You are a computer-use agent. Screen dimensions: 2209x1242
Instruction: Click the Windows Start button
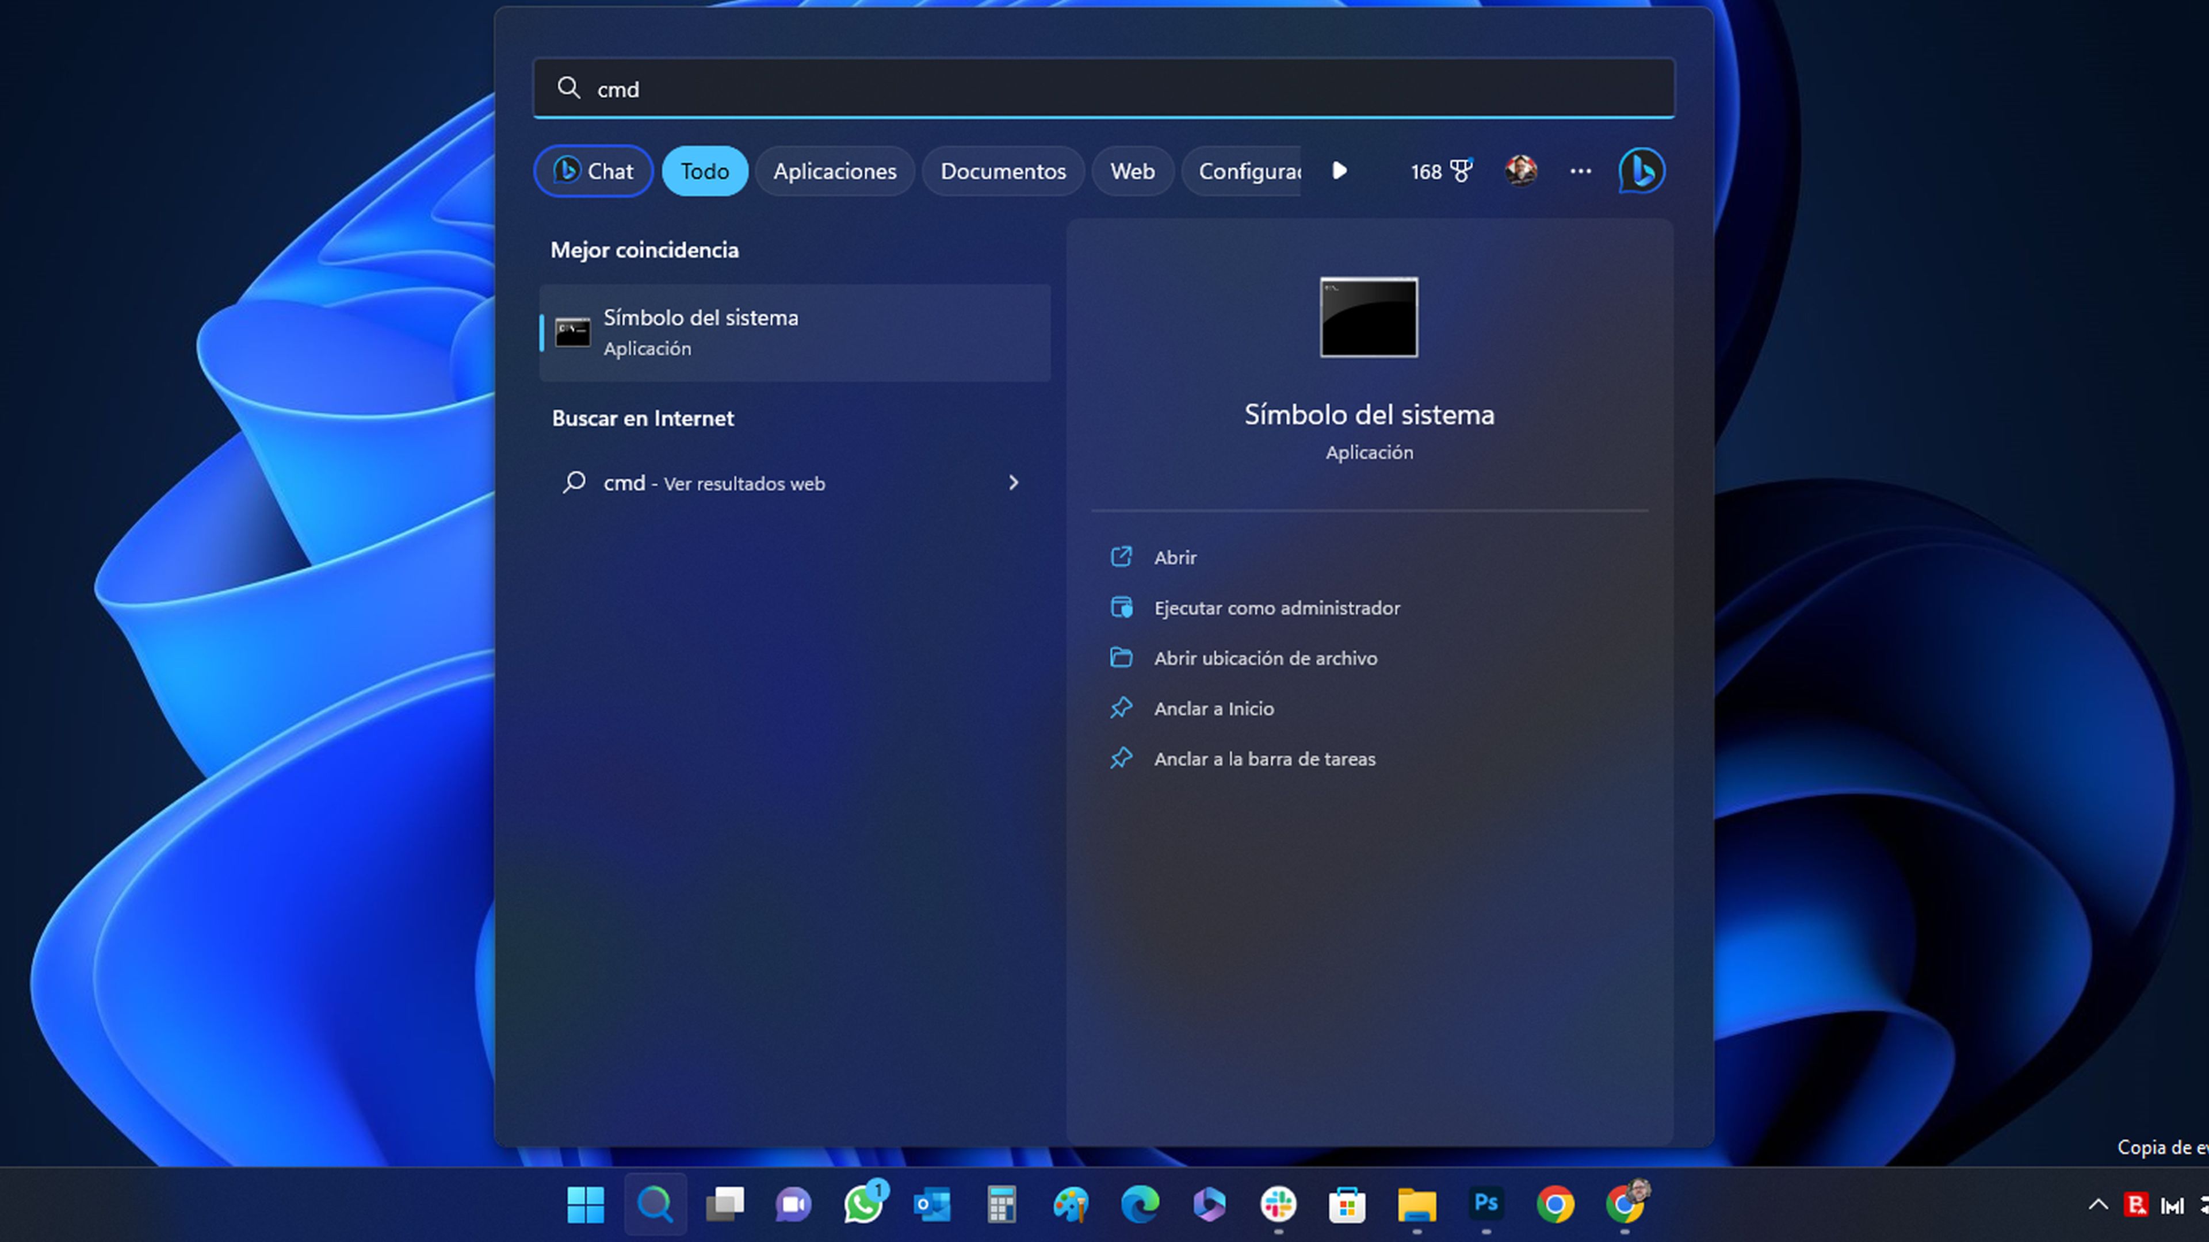coord(586,1204)
